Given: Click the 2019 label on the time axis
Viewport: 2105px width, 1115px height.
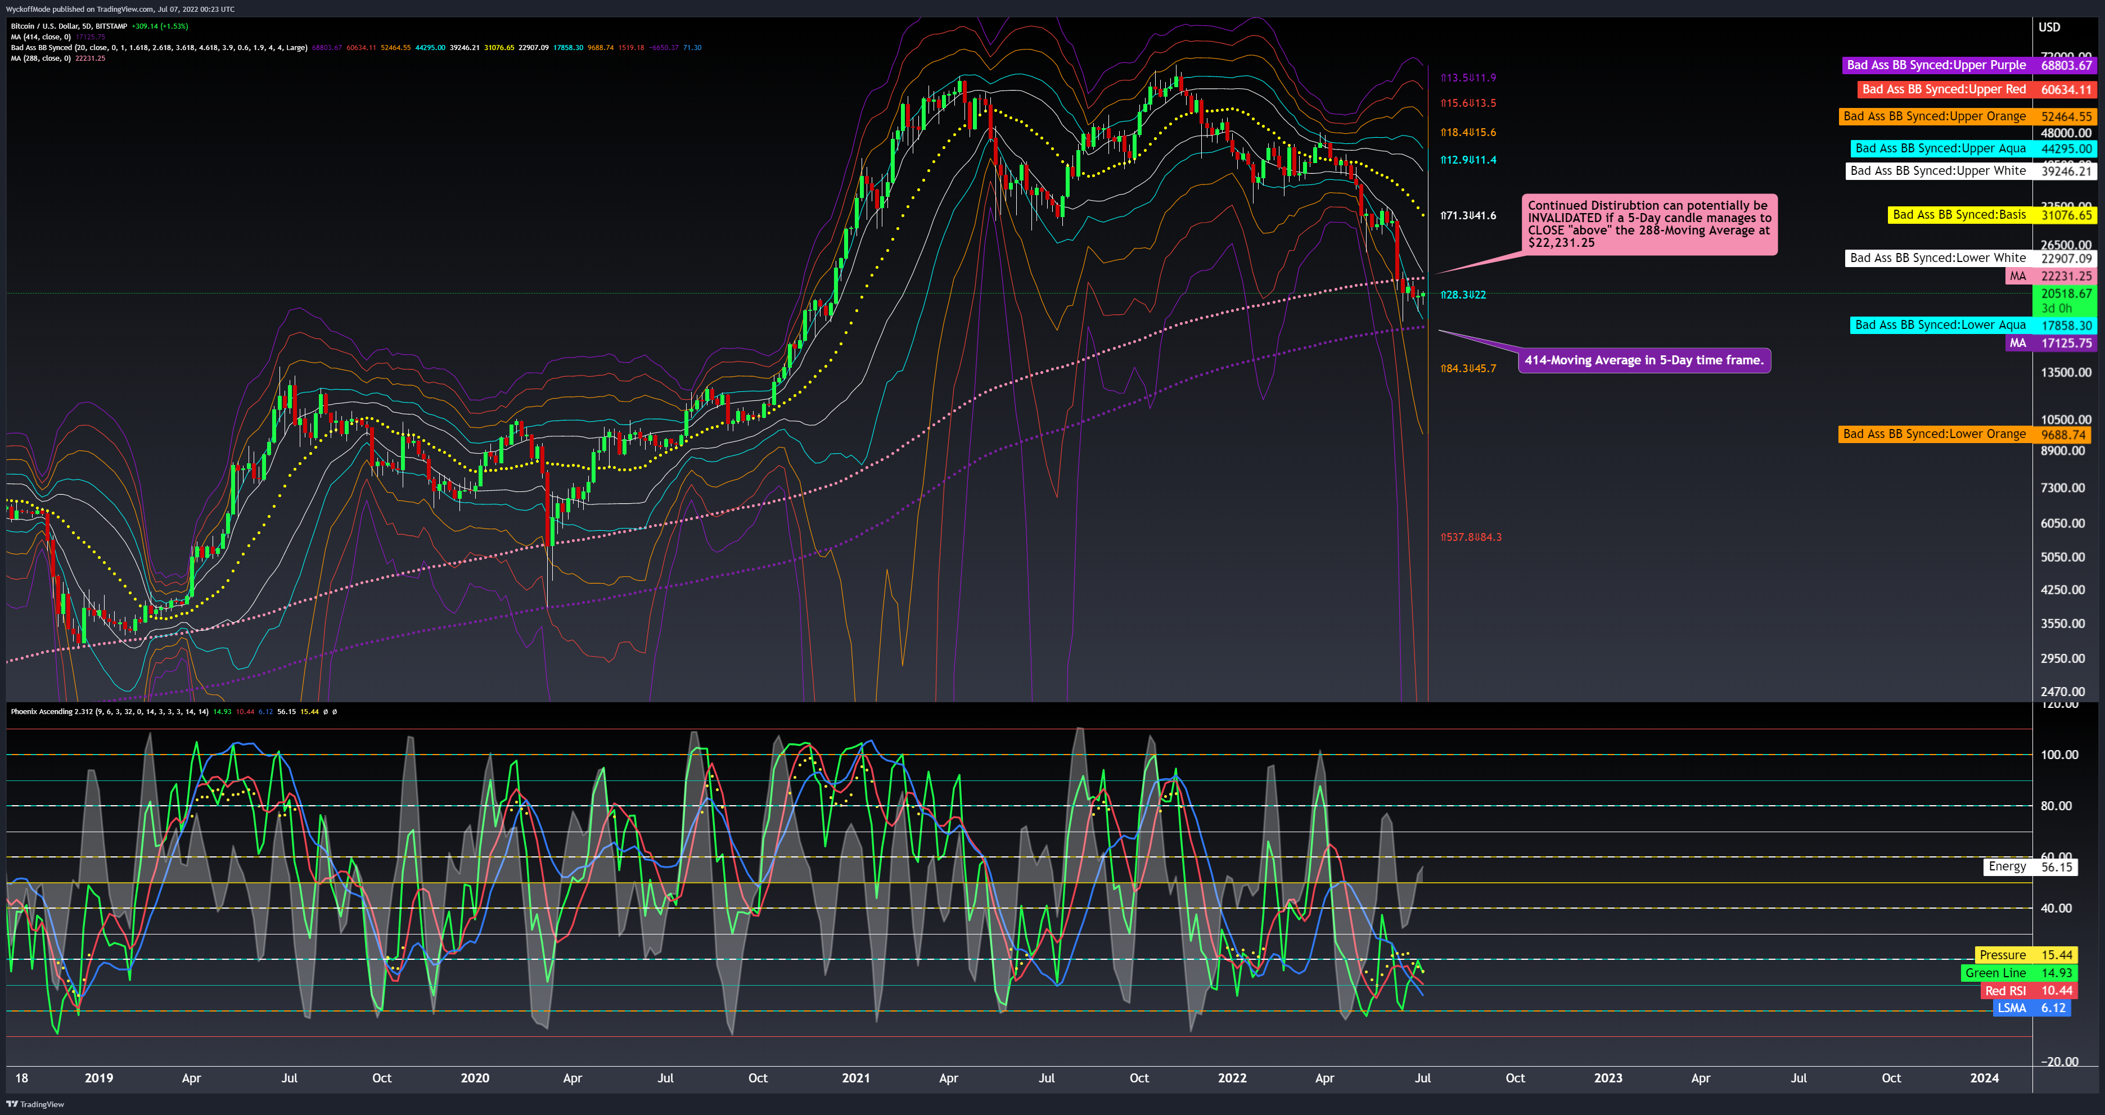Looking at the screenshot, I should tap(99, 1078).
